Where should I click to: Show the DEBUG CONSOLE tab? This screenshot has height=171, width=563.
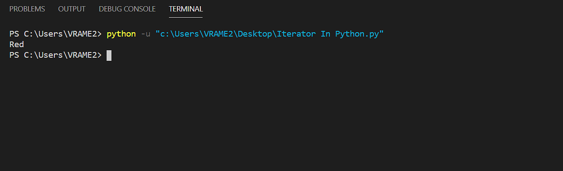pyautogui.click(x=127, y=9)
